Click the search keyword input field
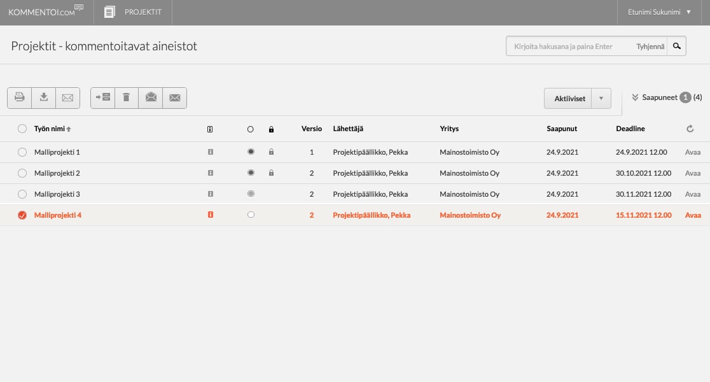710x382 pixels. click(569, 46)
